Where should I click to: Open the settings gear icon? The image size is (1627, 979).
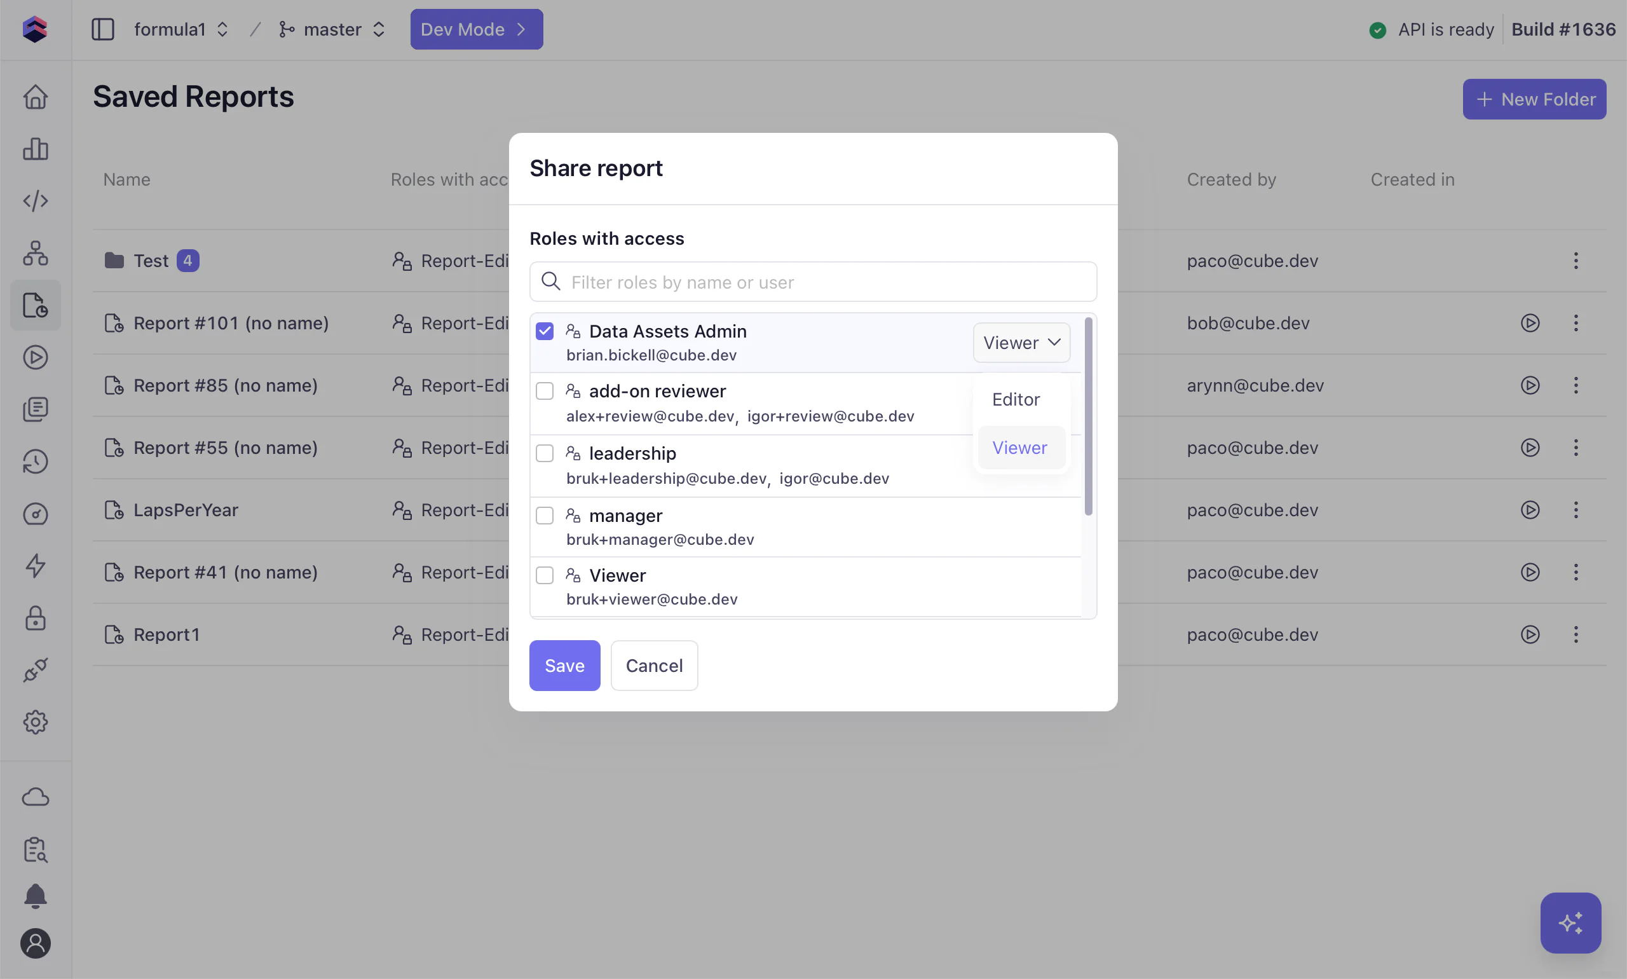tap(36, 722)
